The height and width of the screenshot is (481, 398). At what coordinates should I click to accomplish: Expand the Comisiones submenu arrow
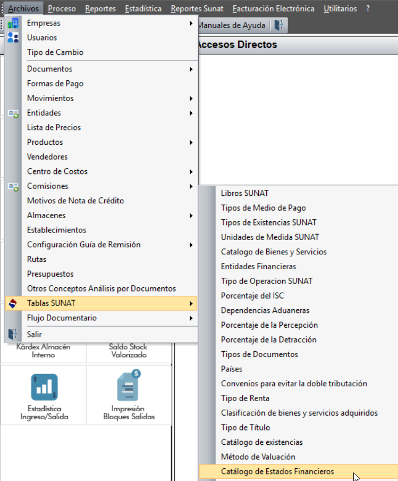[191, 187]
